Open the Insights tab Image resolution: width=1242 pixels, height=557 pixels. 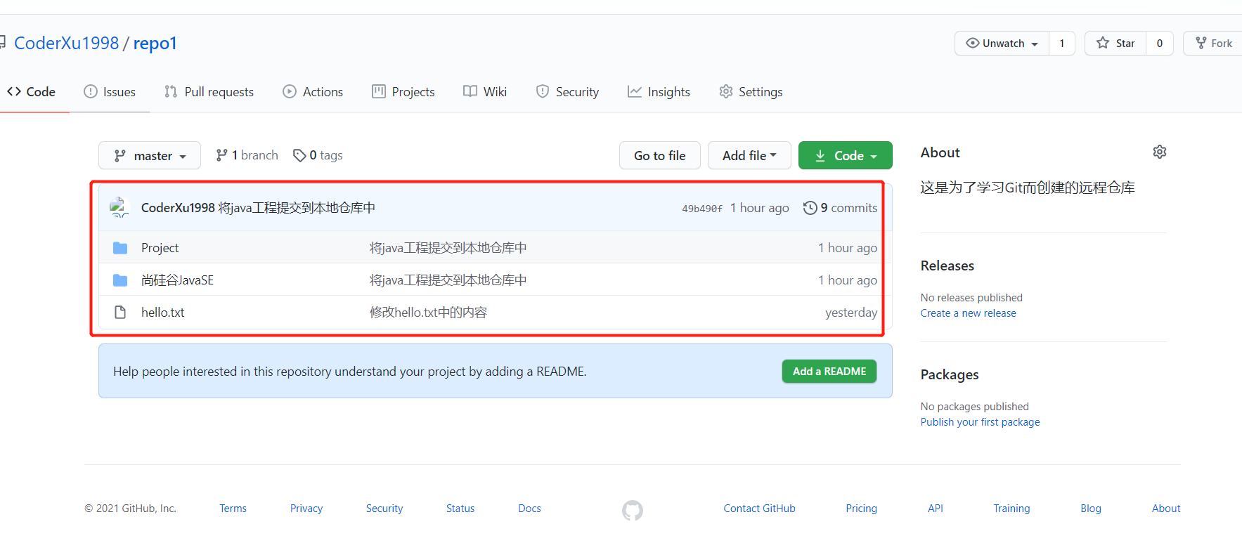click(x=659, y=92)
